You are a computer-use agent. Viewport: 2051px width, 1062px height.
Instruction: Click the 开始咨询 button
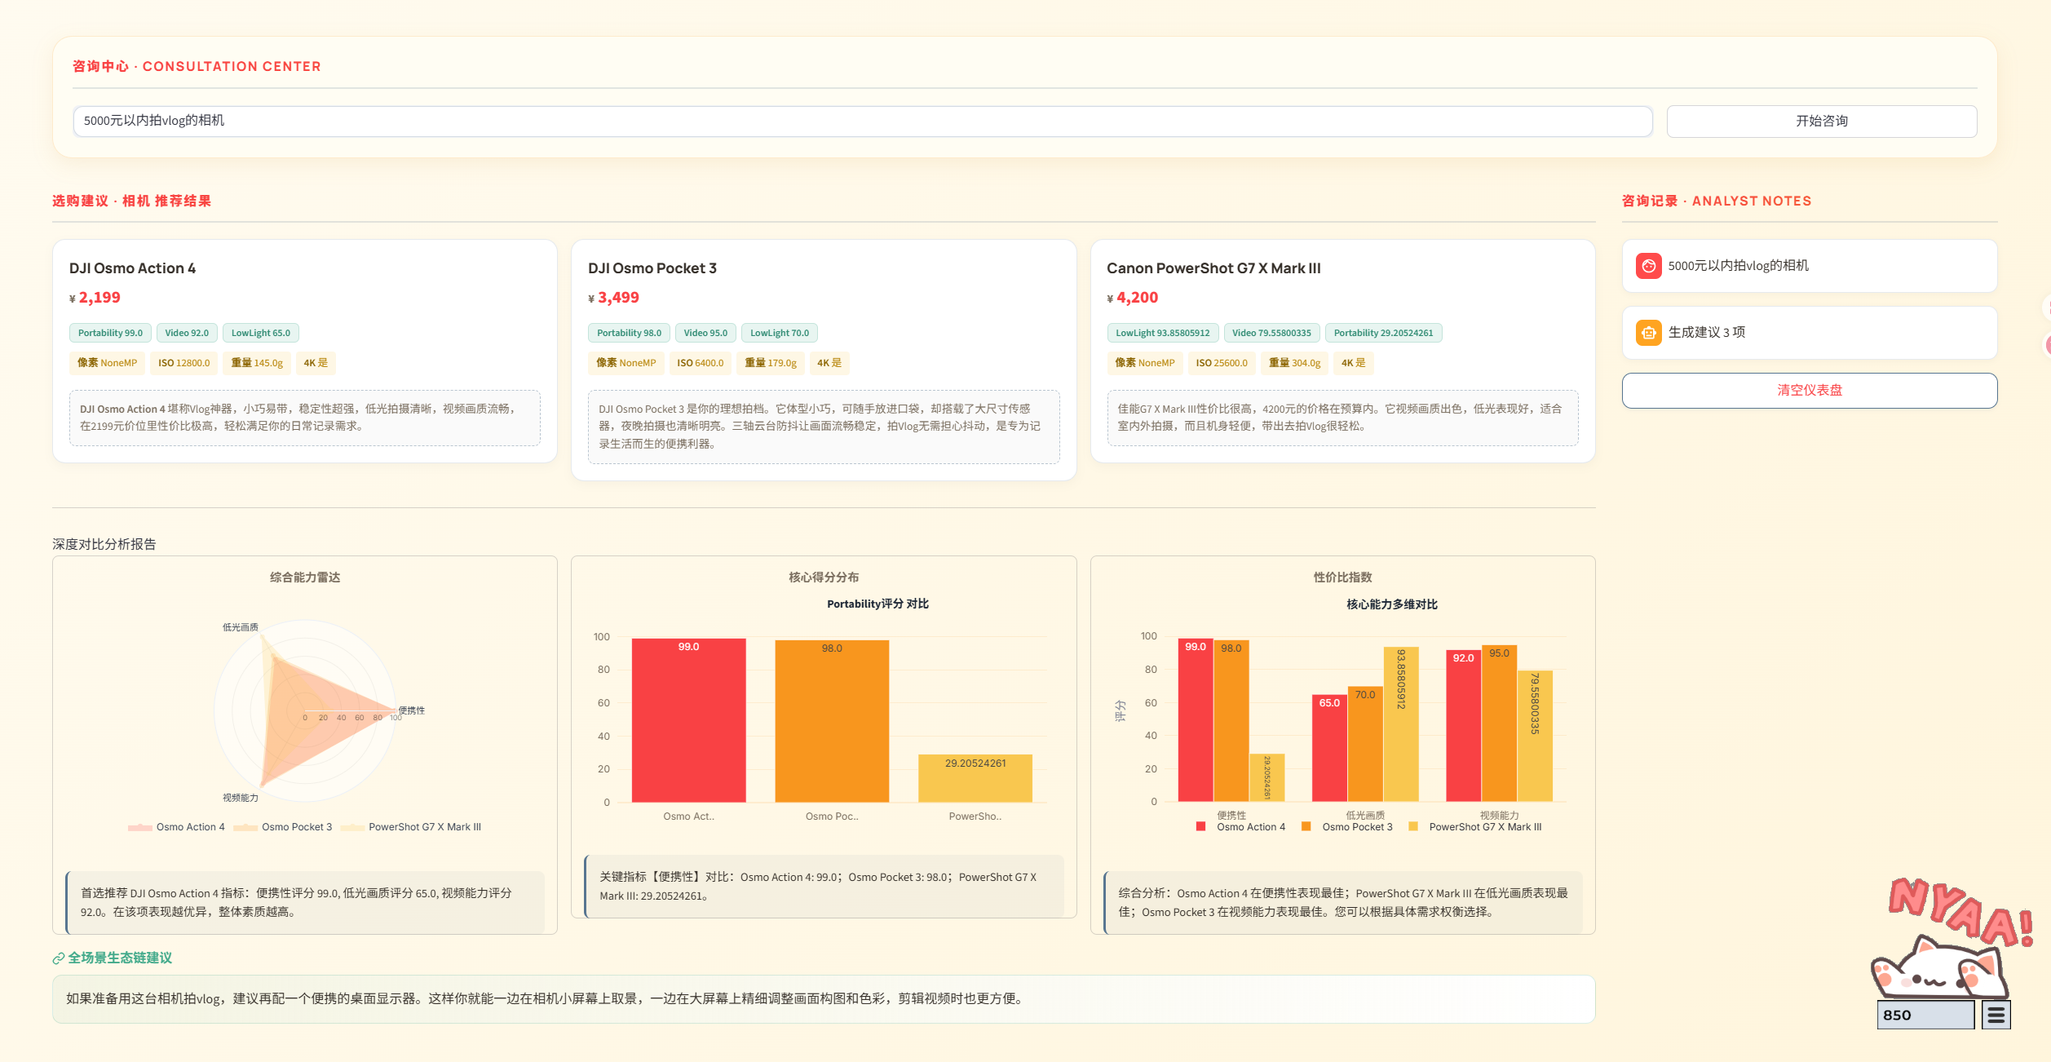[x=1821, y=121]
